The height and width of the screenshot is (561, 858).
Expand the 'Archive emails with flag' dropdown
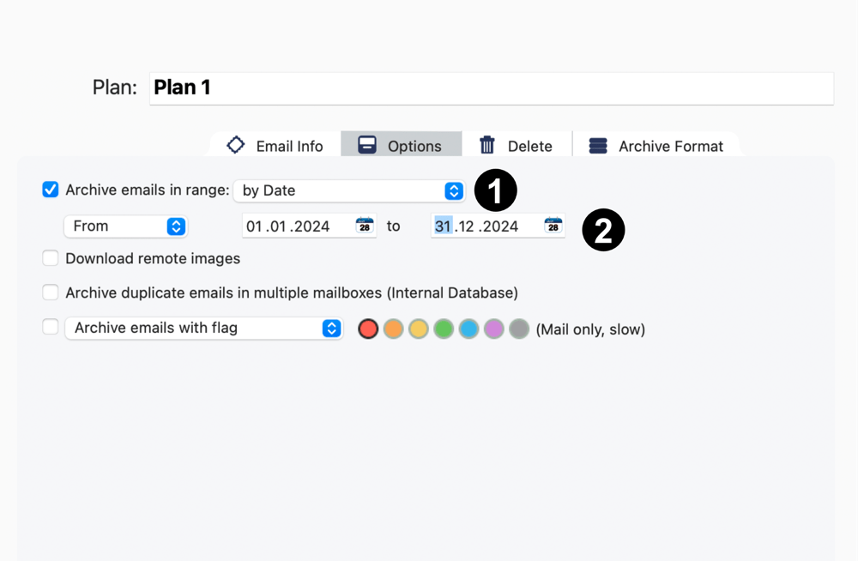204,328
